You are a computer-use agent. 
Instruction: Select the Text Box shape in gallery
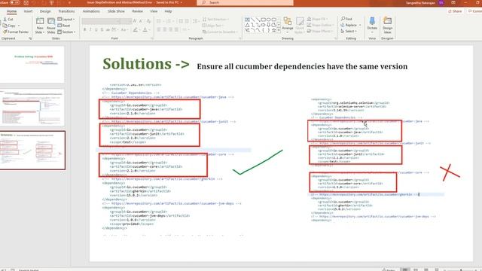pos(248,20)
